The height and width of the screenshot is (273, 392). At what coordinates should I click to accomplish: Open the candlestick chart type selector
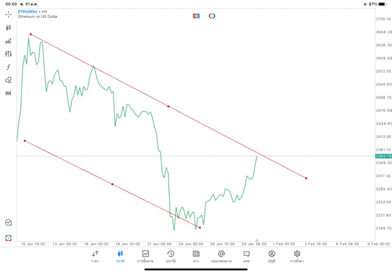9,27
